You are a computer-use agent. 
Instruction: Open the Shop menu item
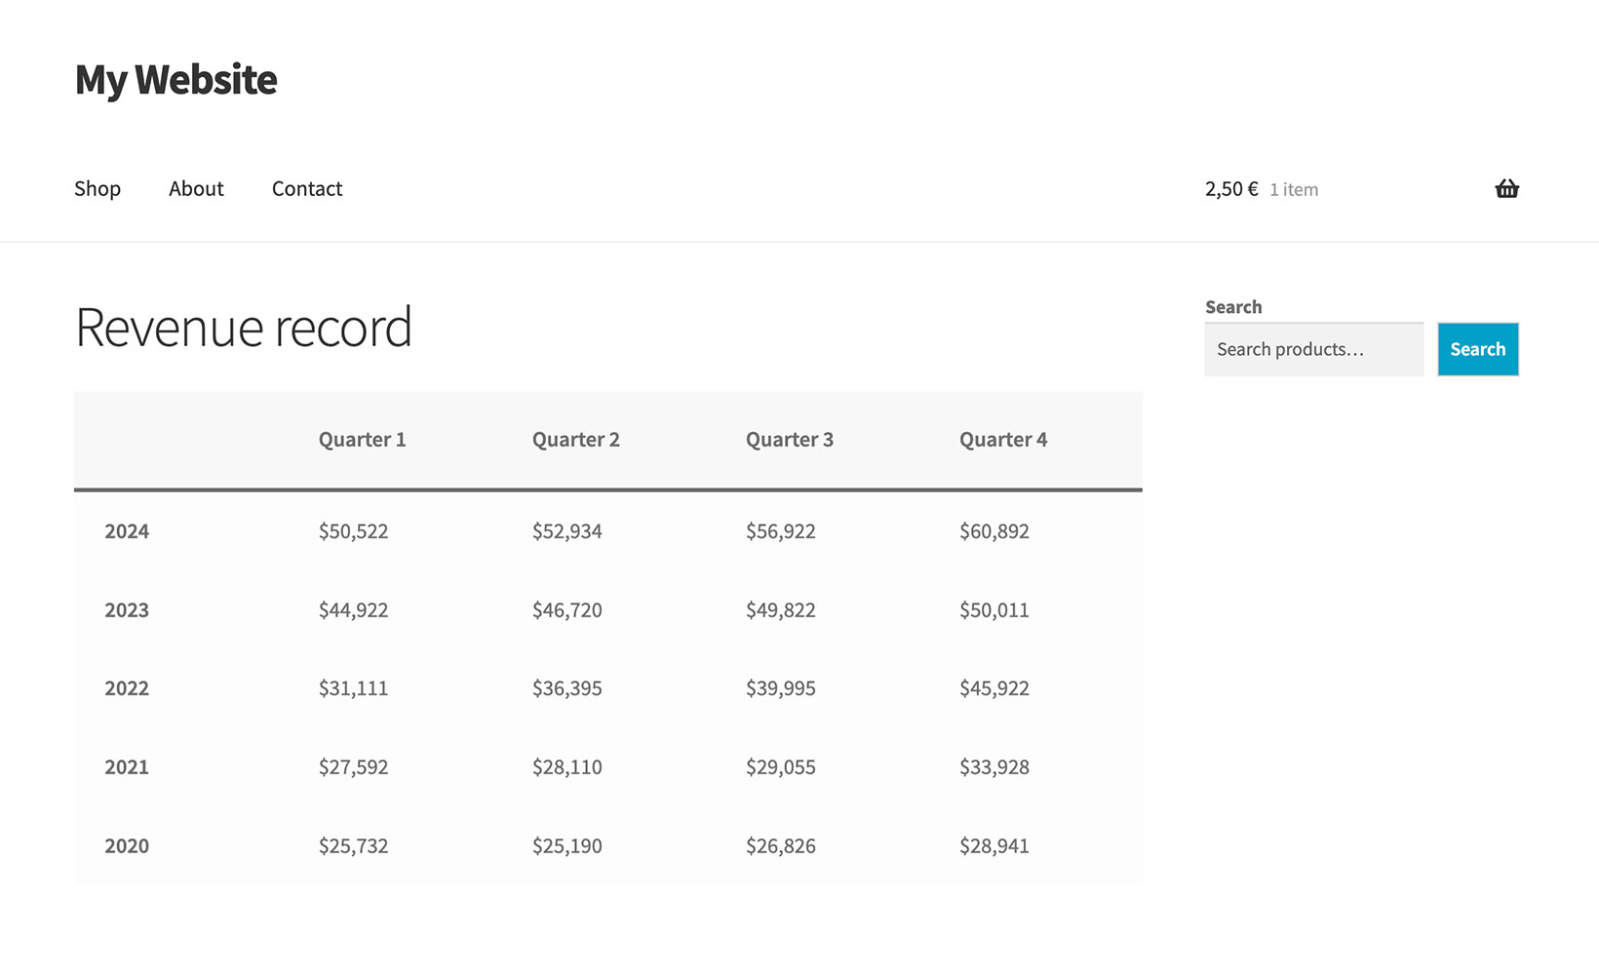pos(97,189)
